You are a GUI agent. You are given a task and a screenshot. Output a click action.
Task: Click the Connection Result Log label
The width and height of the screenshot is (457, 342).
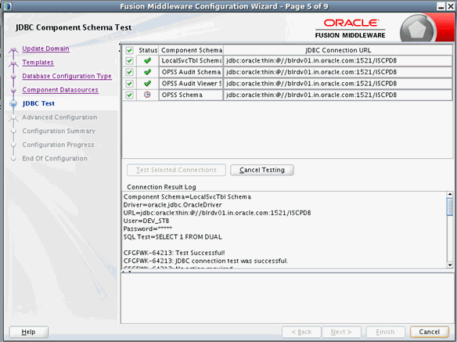pyautogui.click(x=161, y=187)
